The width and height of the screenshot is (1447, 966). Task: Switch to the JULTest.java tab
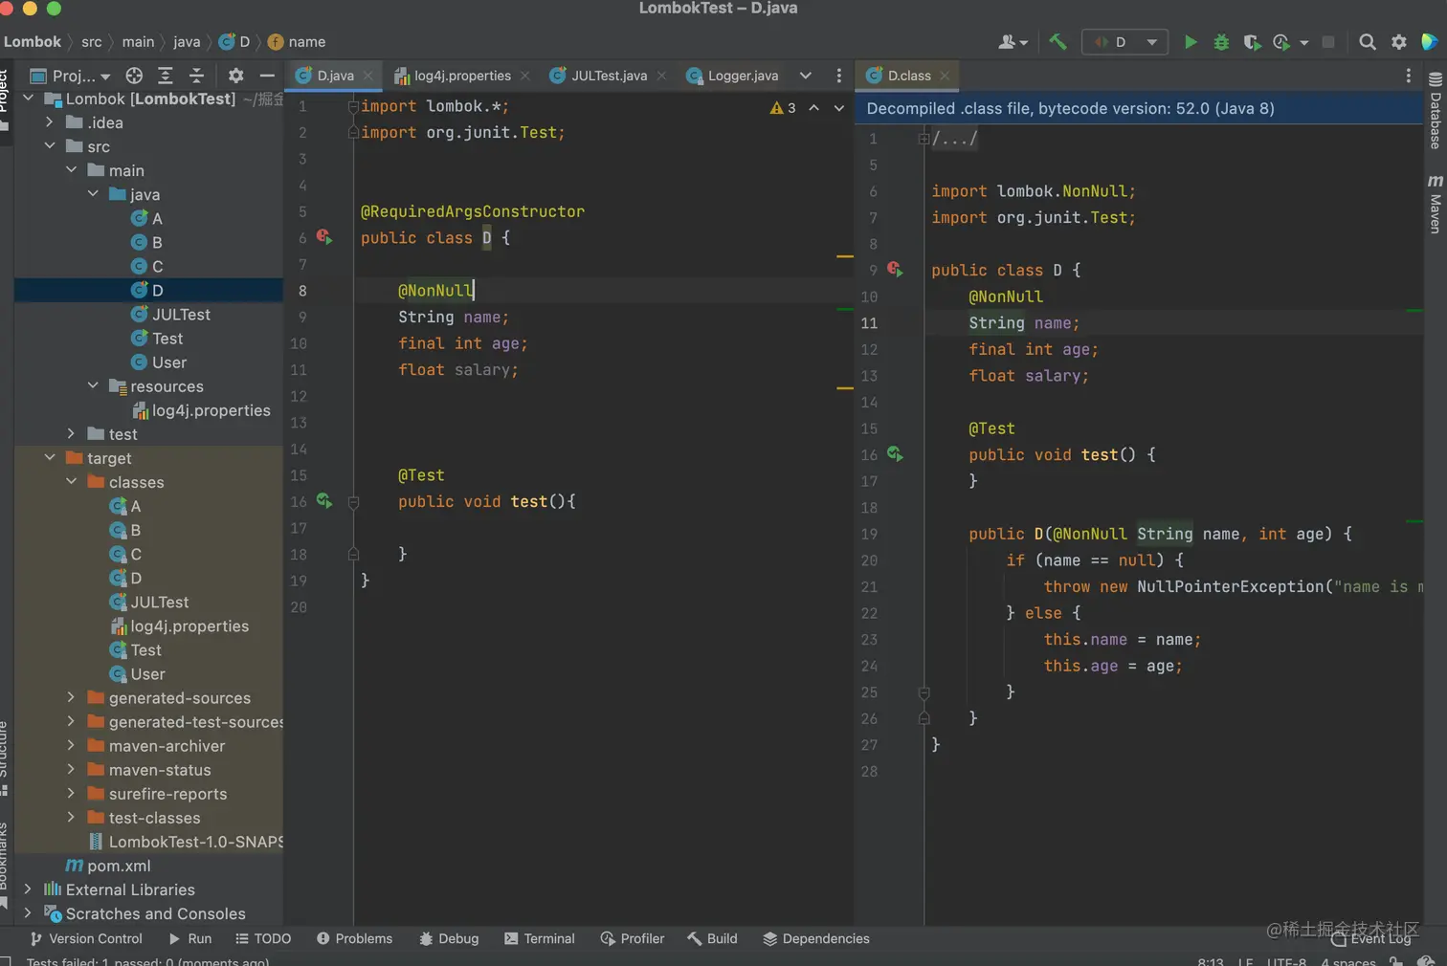(608, 76)
